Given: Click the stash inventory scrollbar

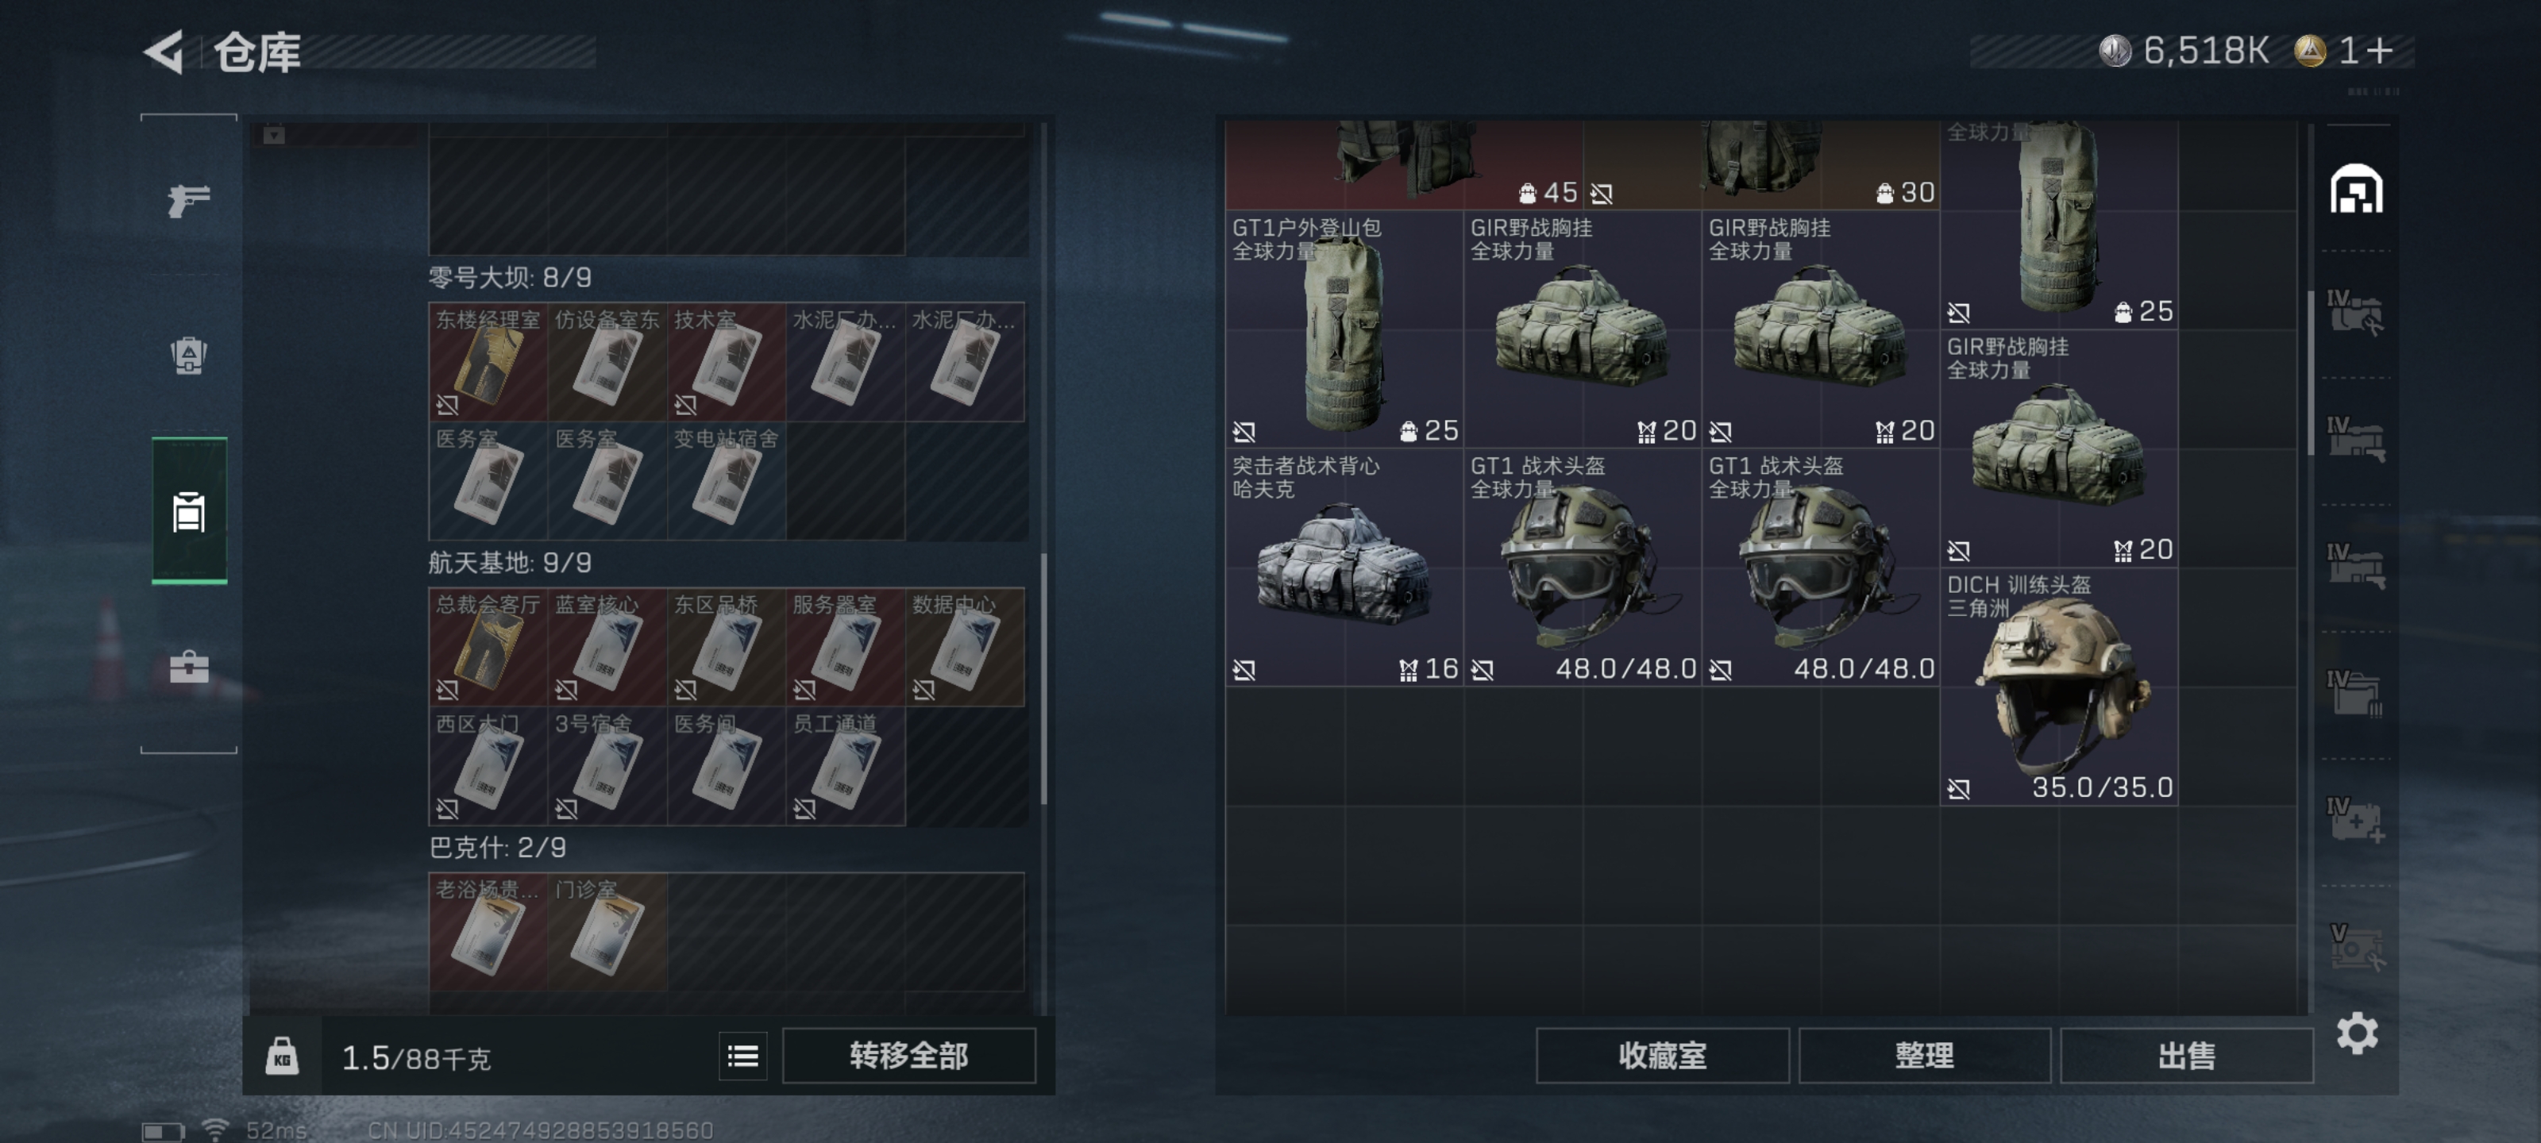Looking at the screenshot, I should click(2310, 373).
